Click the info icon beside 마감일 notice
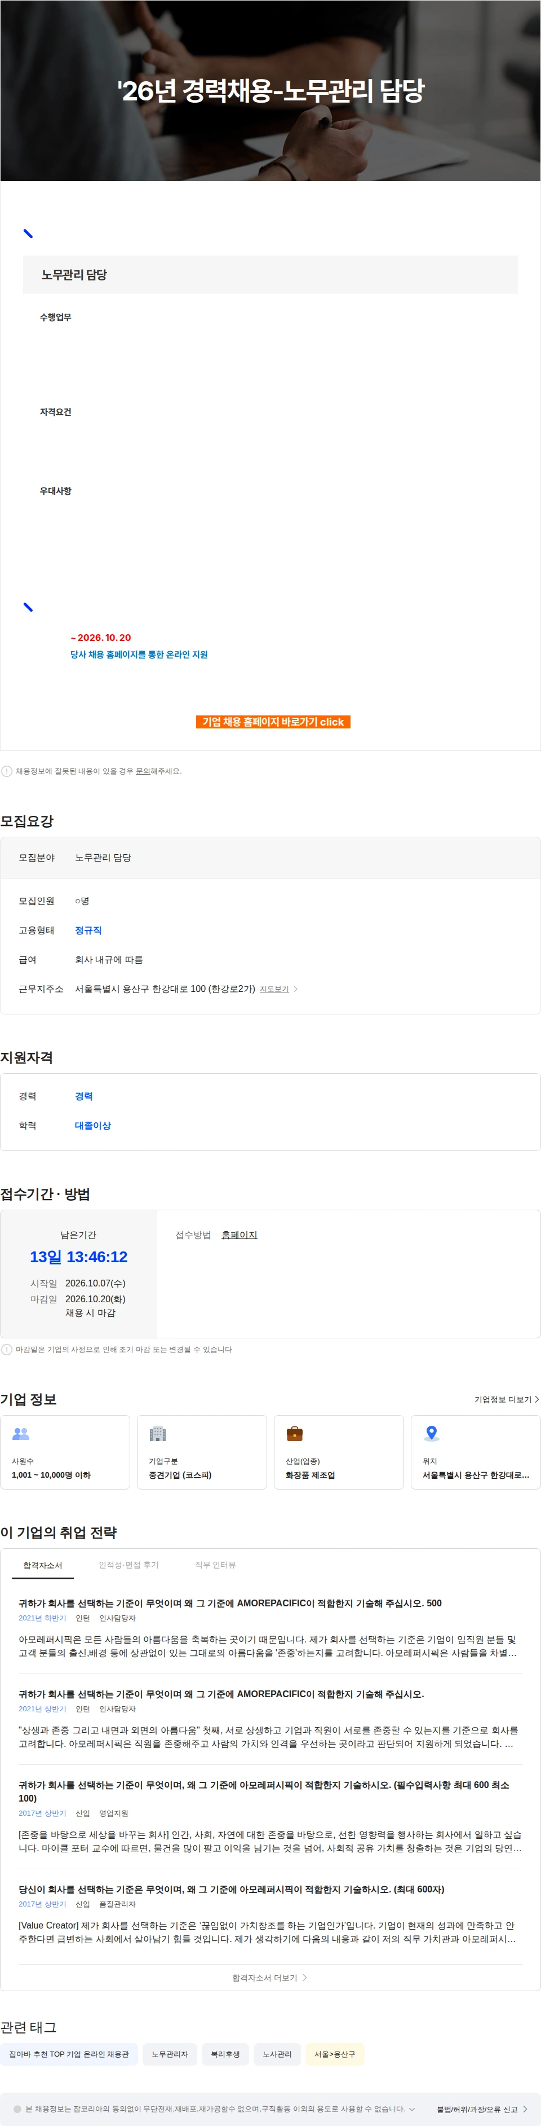Viewport: 541px width, 2126px height. pos(7,1350)
